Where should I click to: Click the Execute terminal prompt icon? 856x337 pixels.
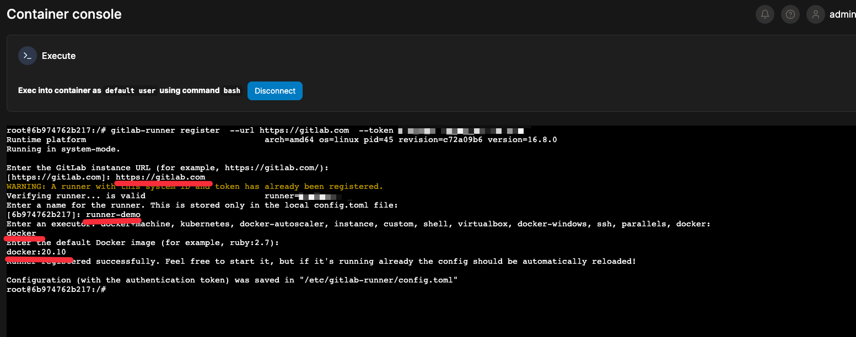tap(27, 56)
